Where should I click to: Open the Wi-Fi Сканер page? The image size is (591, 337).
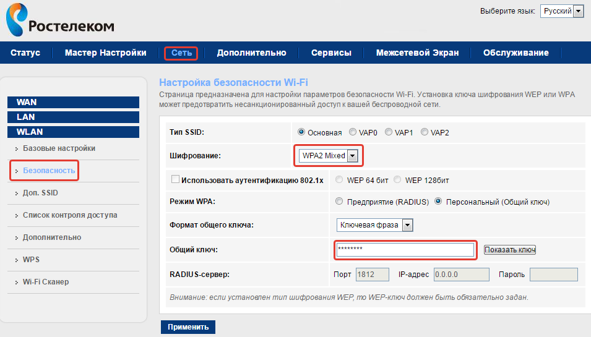(x=46, y=282)
